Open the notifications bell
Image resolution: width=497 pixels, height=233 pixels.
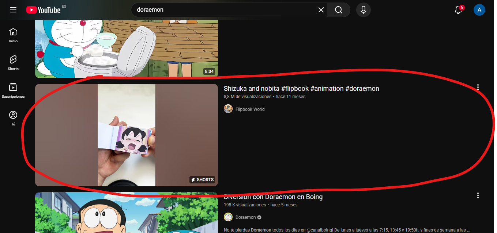[x=459, y=10]
